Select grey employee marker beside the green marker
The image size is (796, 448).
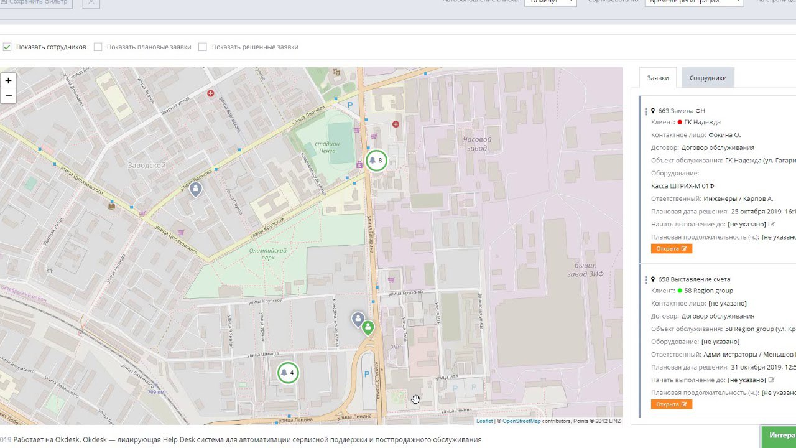358,320
